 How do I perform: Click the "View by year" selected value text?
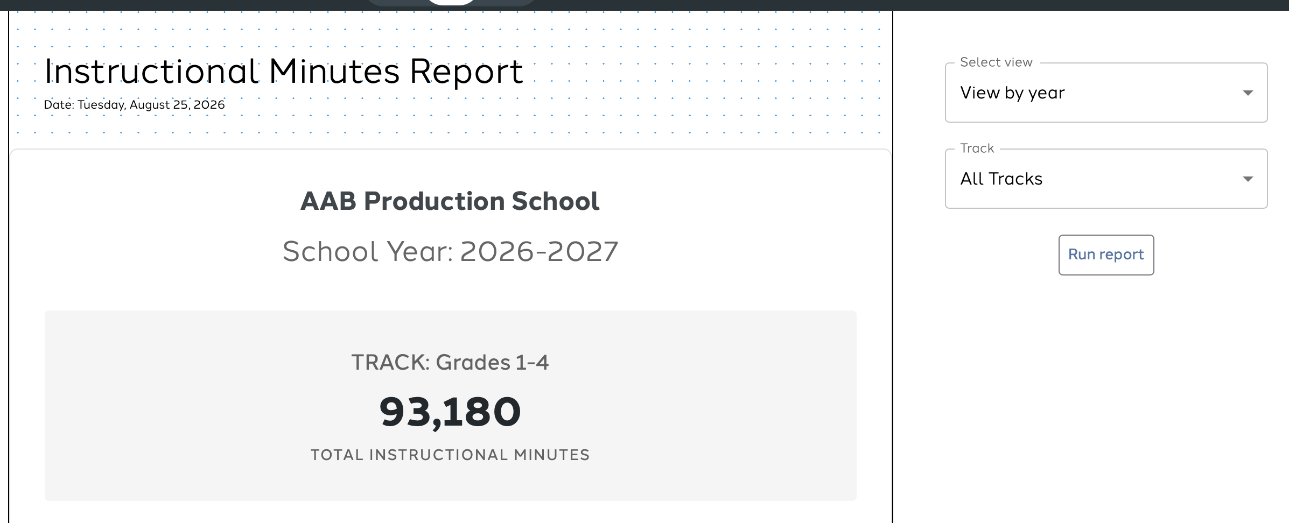point(1012,93)
